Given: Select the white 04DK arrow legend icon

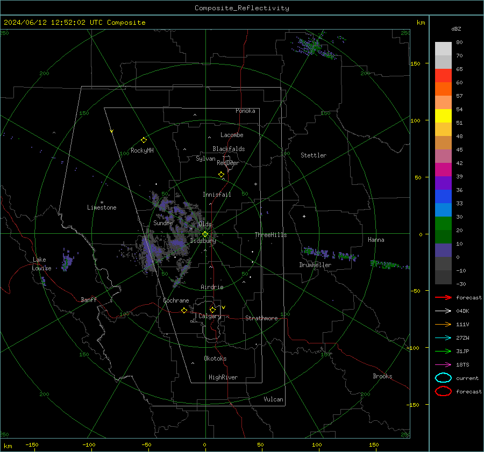Looking at the screenshot, I should [443, 311].
